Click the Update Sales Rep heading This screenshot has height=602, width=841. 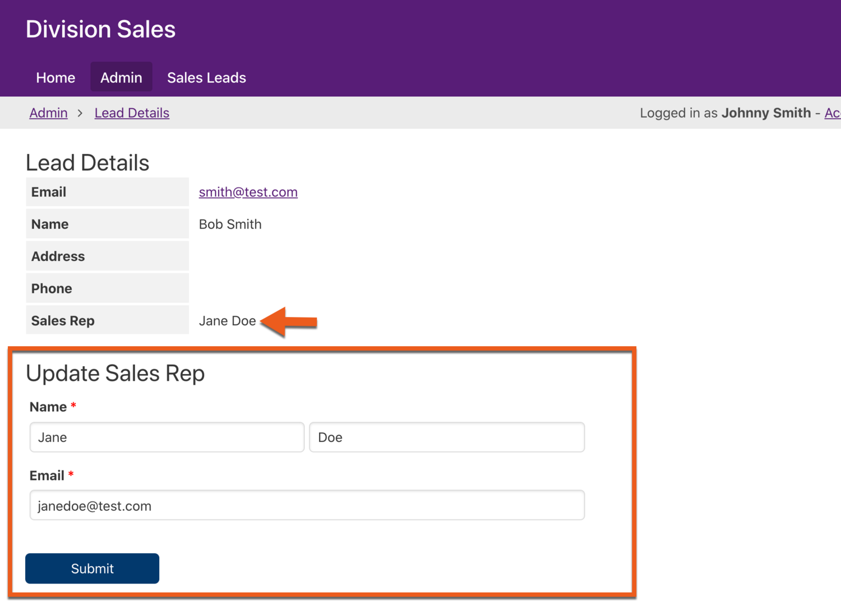[x=115, y=374]
